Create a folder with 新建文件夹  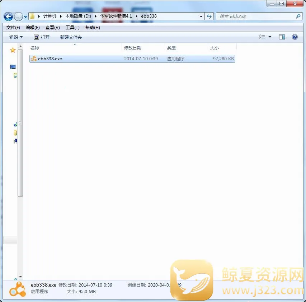click(x=71, y=37)
